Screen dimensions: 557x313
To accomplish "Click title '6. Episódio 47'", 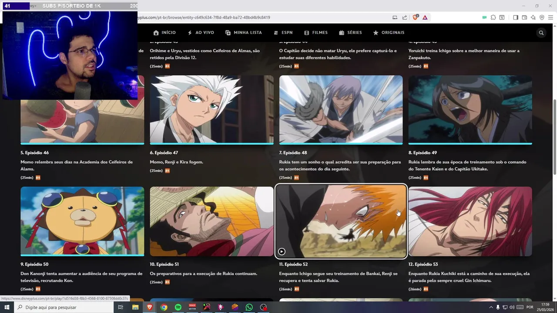I will [x=164, y=153].
